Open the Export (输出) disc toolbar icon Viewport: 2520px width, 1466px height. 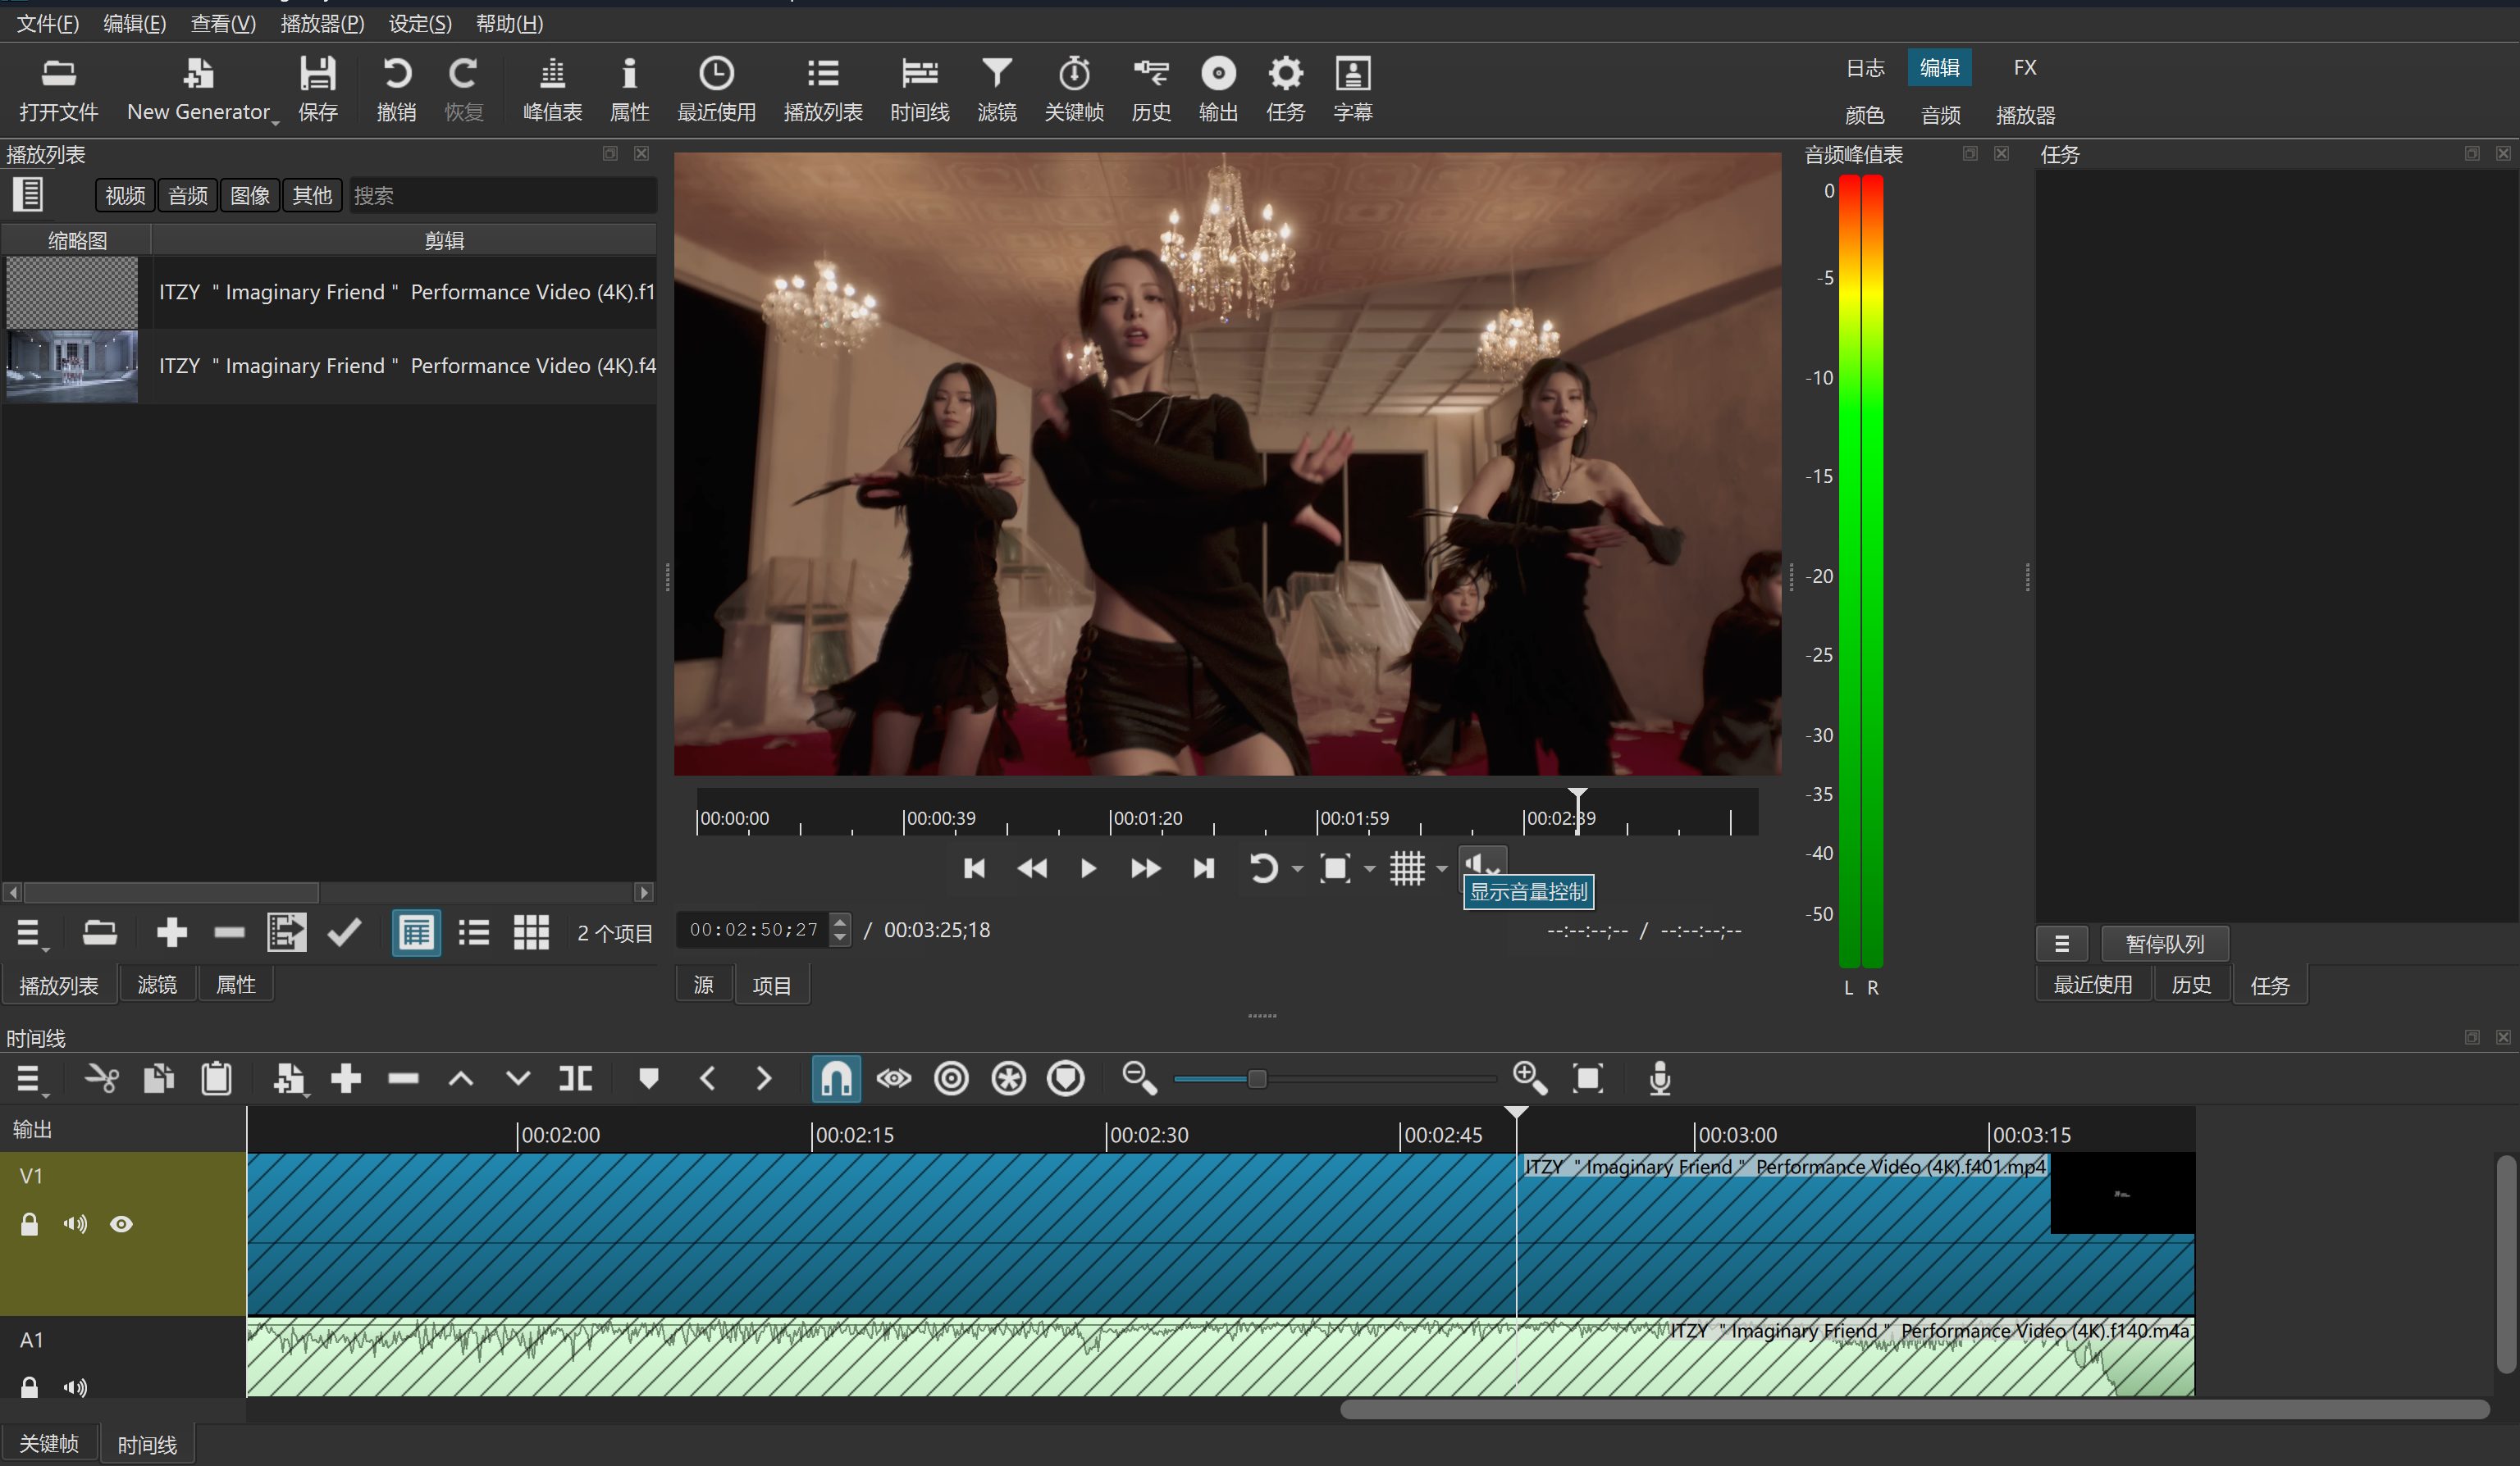click(1217, 87)
